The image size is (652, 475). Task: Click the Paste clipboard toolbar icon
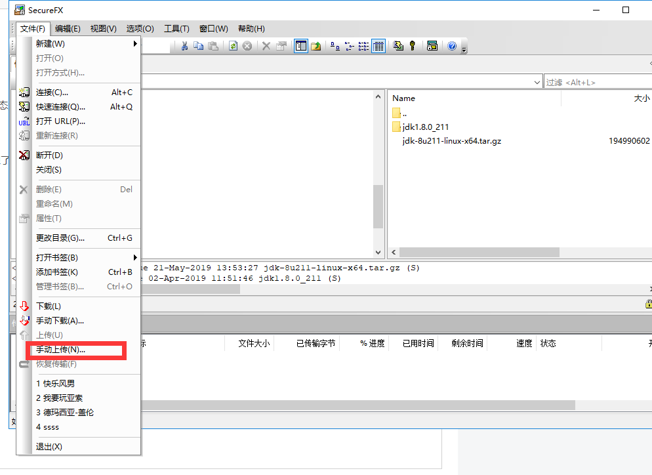213,46
